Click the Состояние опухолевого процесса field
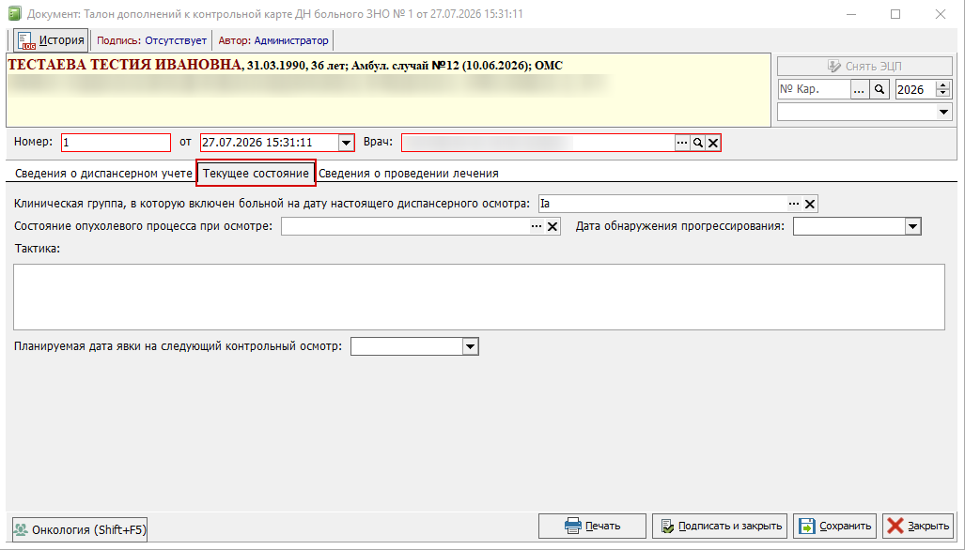 [x=405, y=226]
